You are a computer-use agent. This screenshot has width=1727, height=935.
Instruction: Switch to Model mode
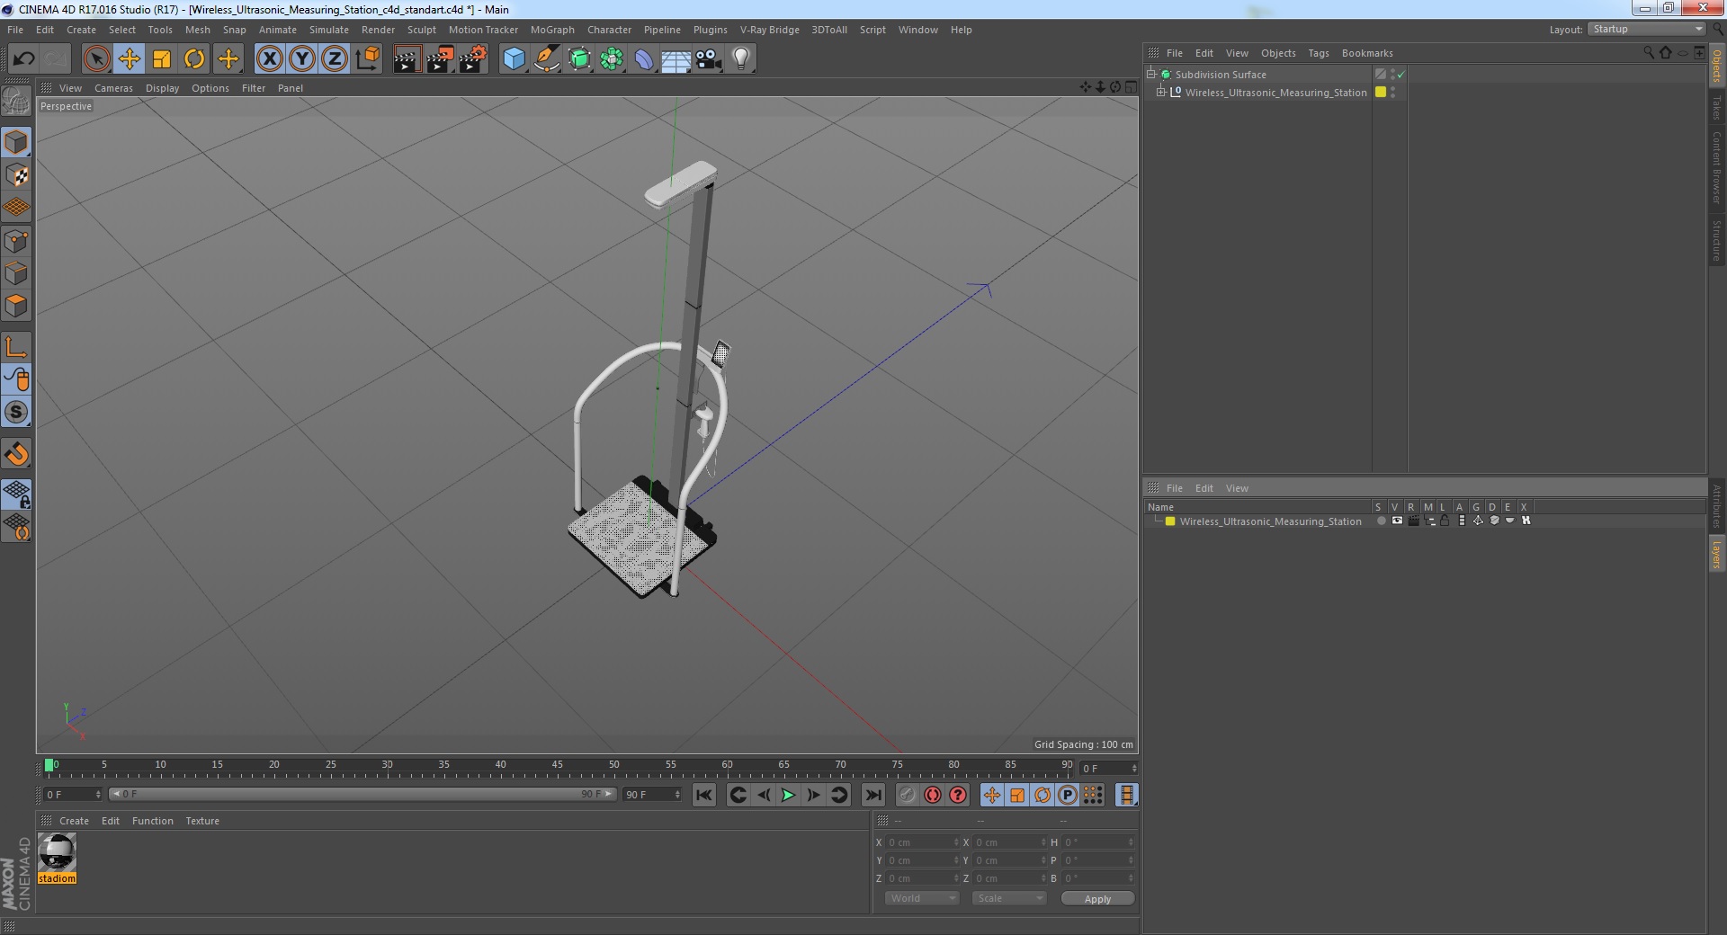[x=16, y=142]
